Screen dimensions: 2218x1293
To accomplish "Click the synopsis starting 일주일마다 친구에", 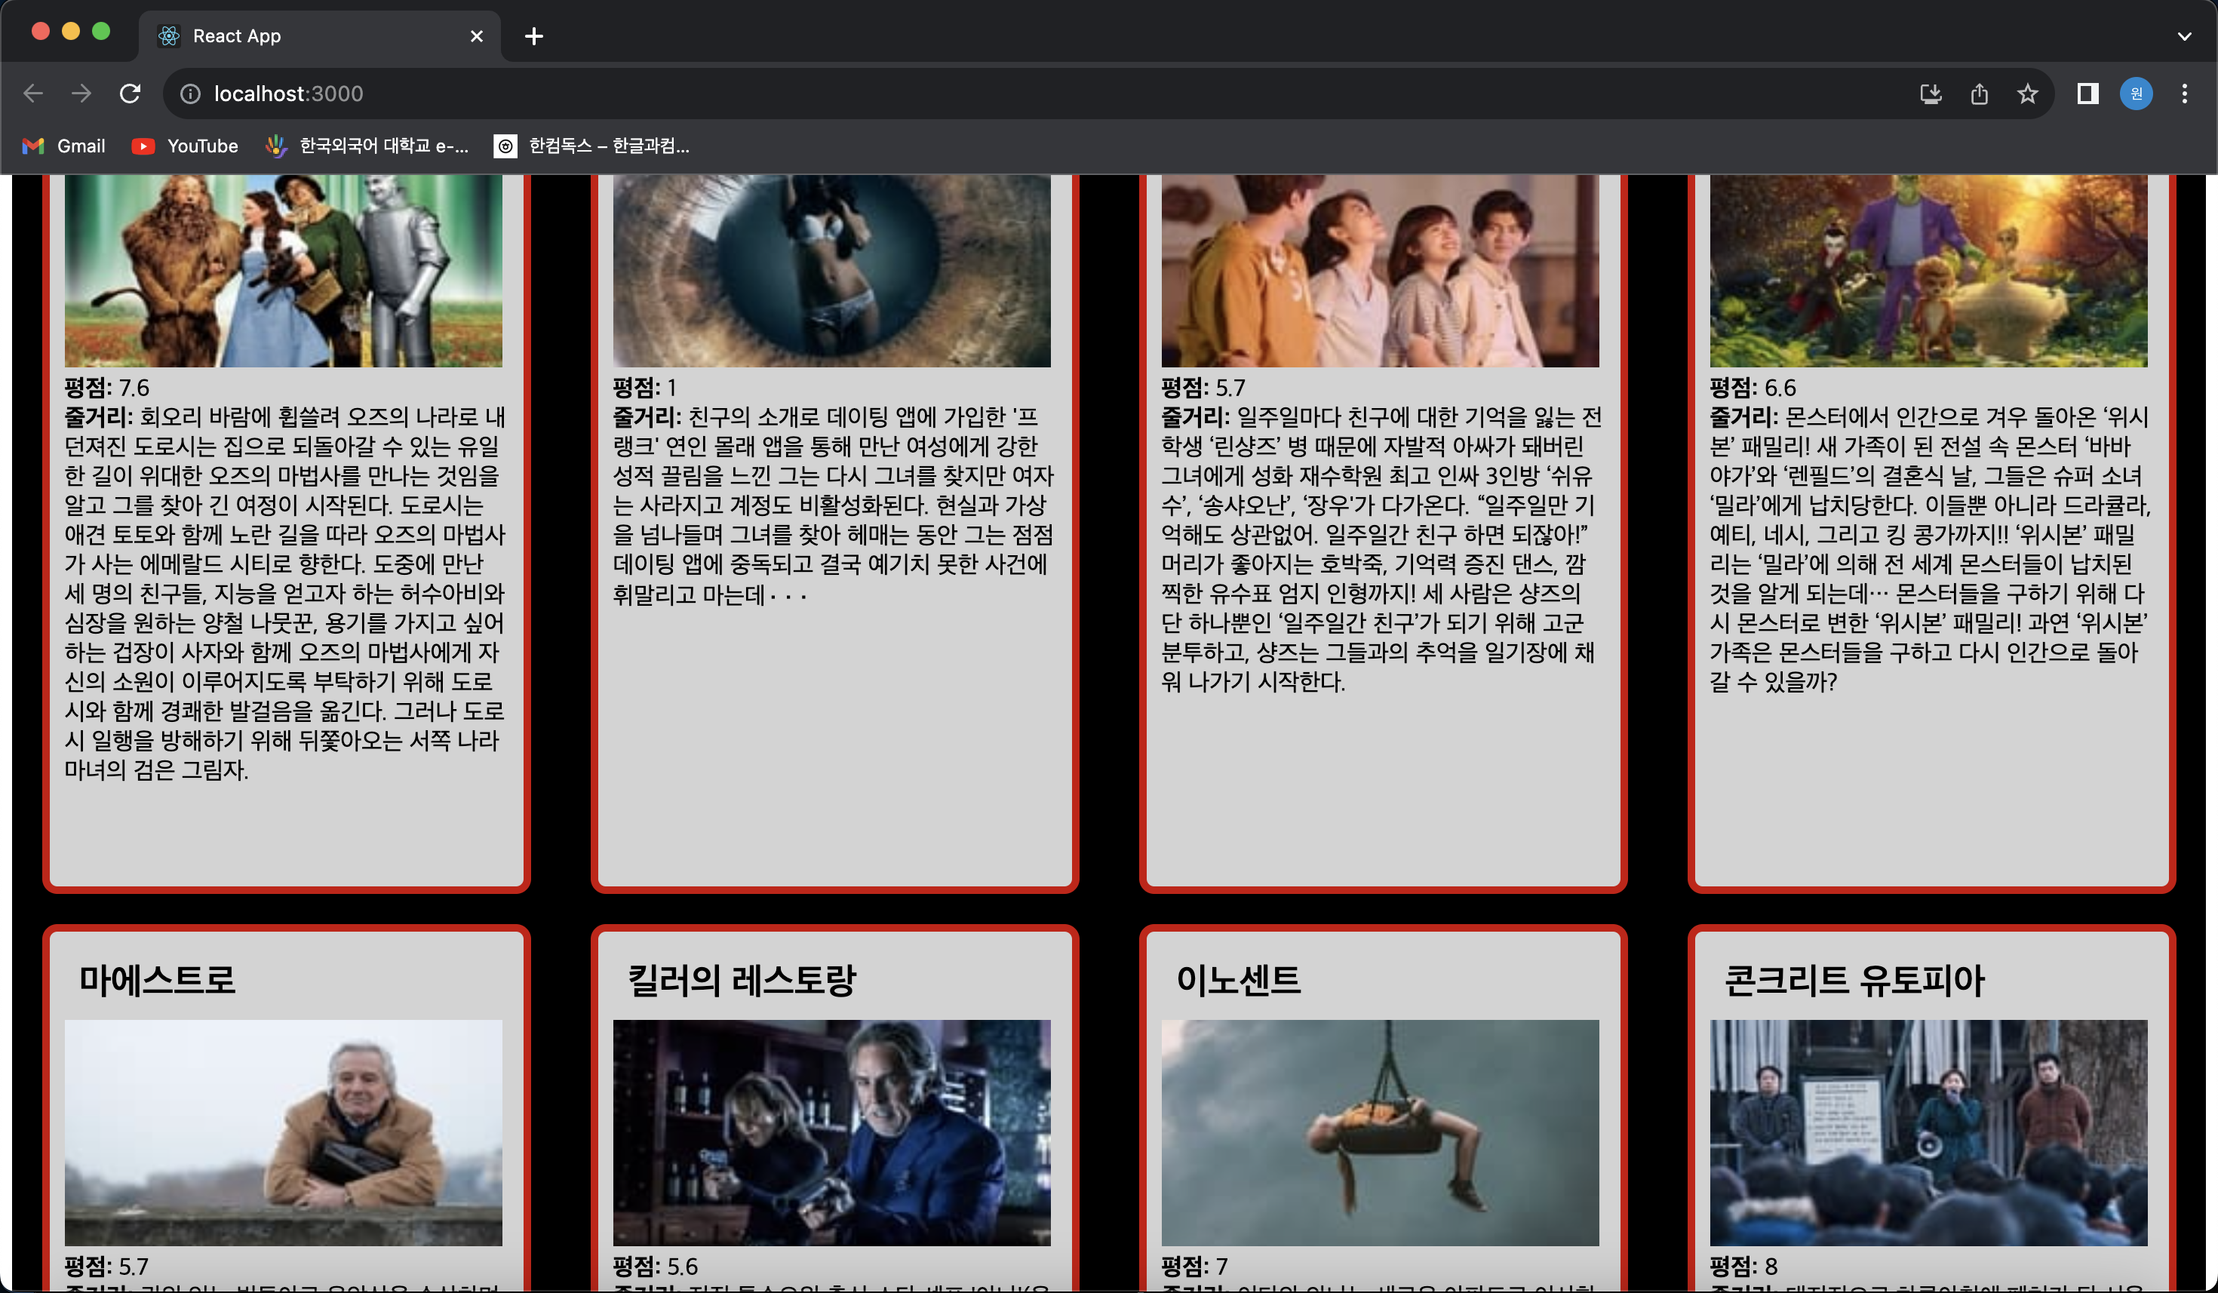I will coord(1381,549).
